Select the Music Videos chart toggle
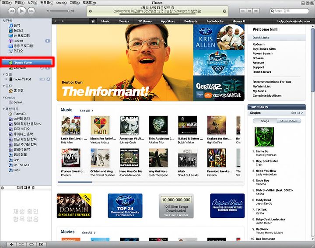315x248 pixels. [x=289, y=121]
